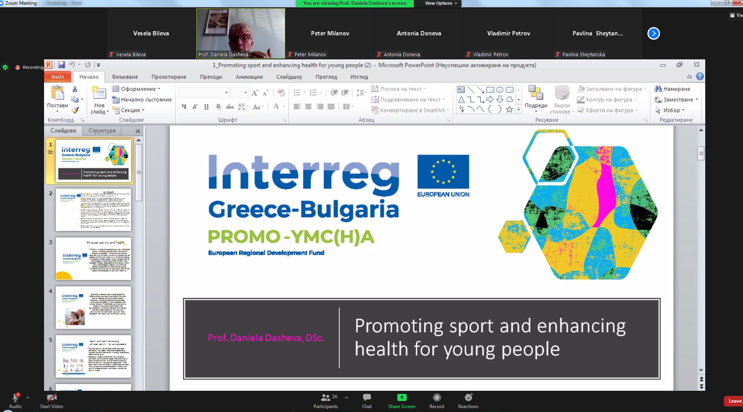Toggle text shadow S button

coord(218,107)
